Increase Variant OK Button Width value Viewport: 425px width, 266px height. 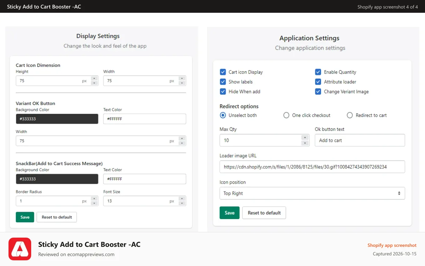click(x=182, y=139)
